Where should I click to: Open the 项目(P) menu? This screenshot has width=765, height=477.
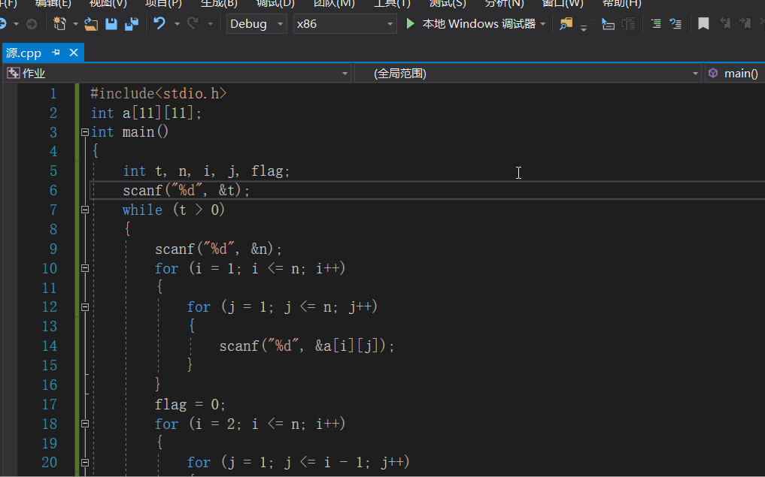click(163, 4)
